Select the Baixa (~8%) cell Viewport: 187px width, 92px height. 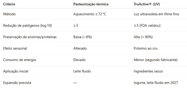pos(82,37)
